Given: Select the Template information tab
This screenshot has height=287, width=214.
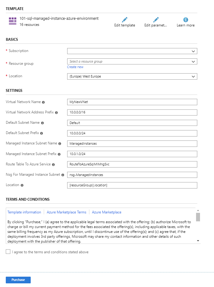Looking at the screenshot, I should point(24,212).
